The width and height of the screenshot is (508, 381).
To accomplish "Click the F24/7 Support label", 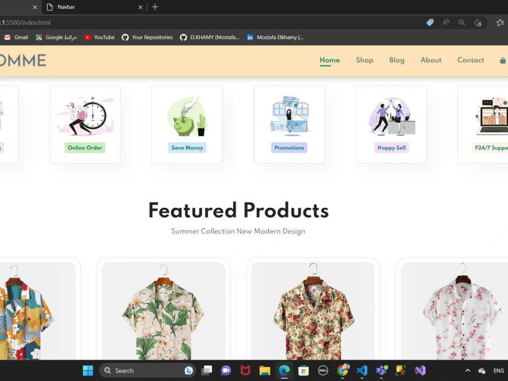I will click(x=490, y=148).
